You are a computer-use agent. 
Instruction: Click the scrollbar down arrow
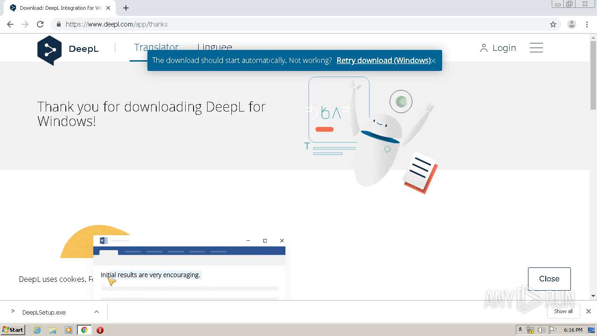tap(593, 296)
